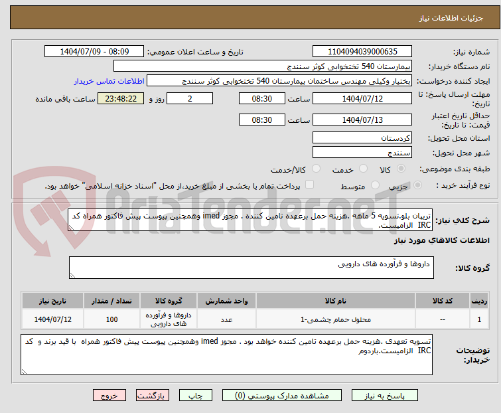Click the سنندج delivery city field

pos(362,152)
